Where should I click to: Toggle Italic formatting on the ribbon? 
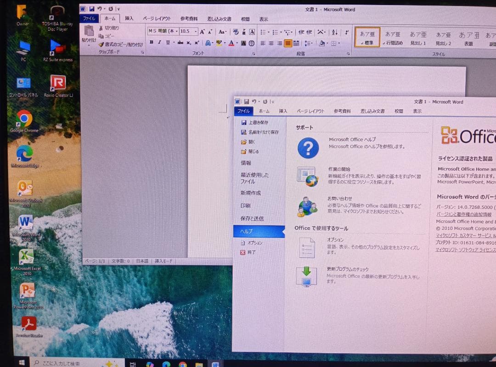[x=159, y=42]
